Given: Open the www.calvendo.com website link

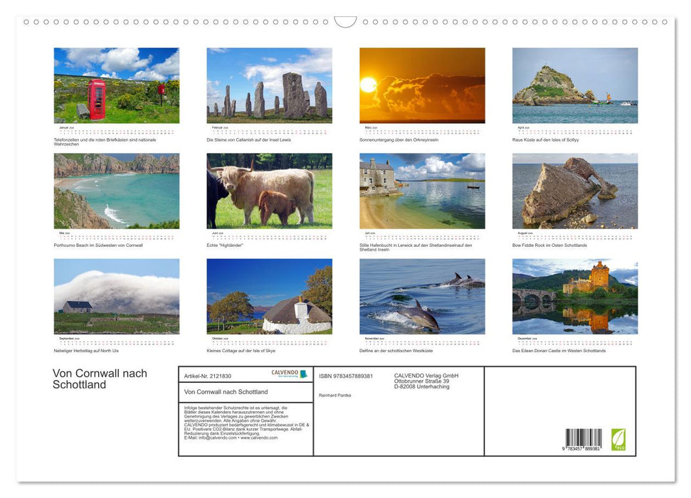Looking at the screenshot, I should [259, 439].
